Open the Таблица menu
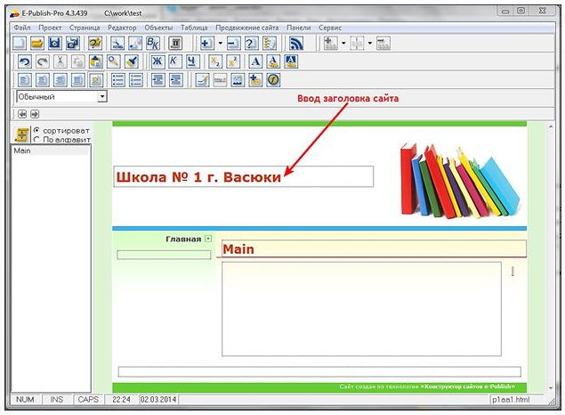Screen dimensions: 565x415 pyautogui.click(x=194, y=28)
